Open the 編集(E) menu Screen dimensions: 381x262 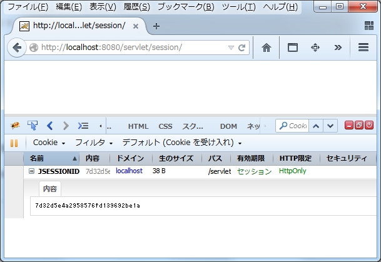tap(69, 7)
